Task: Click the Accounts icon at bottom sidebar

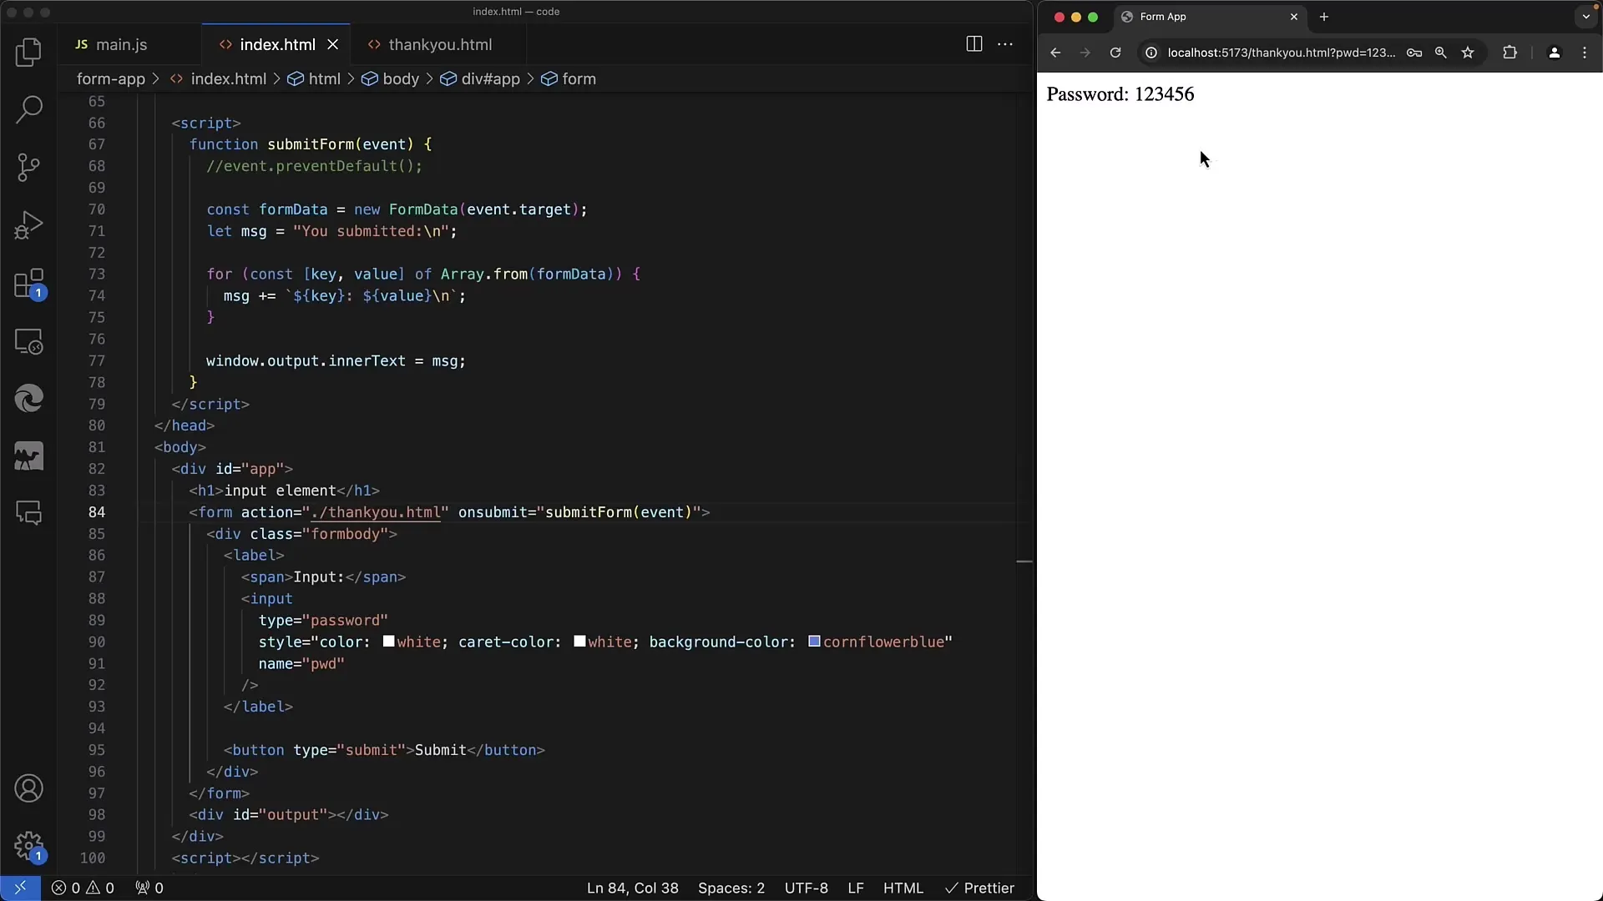Action: (30, 788)
